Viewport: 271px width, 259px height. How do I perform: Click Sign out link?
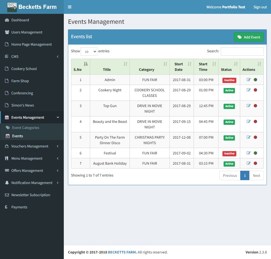[260, 7]
